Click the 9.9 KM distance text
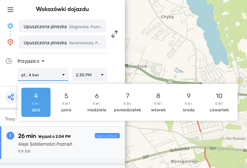Screen dimensions: 247x168 [x=24, y=151]
